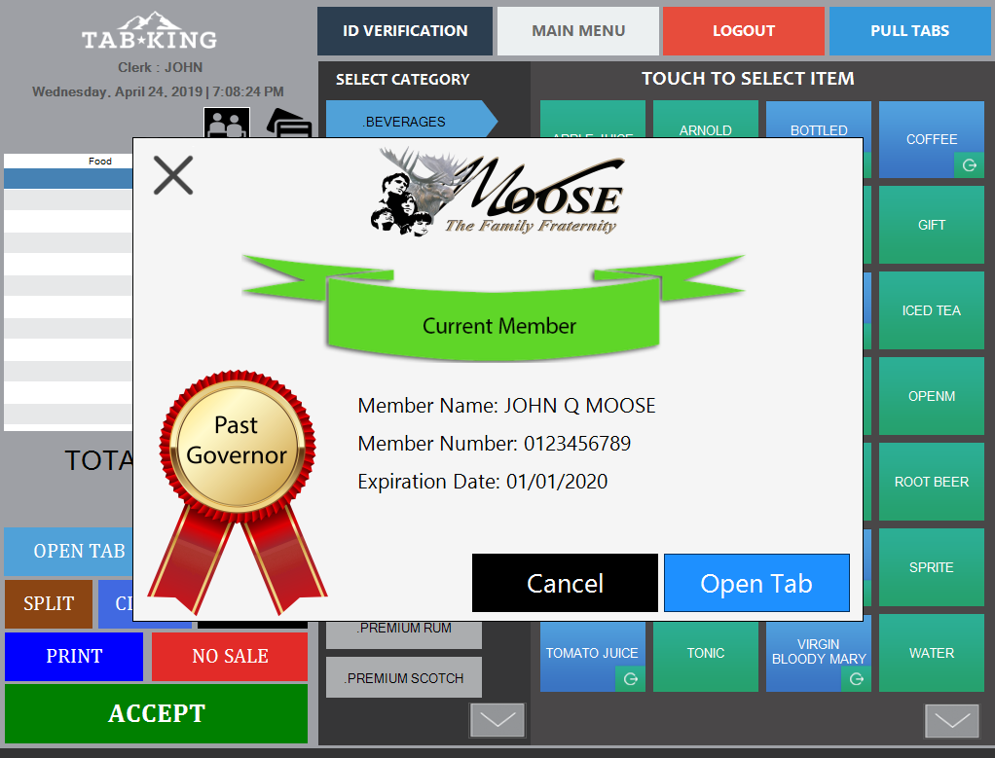Select the COFFEE item
The height and width of the screenshot is (758, 995).
tap(932, 139)
